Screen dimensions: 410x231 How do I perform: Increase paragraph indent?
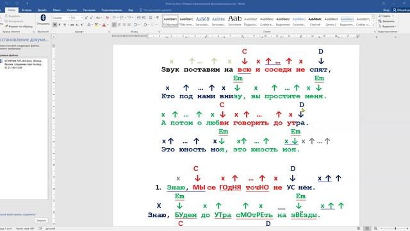point(143,18)
